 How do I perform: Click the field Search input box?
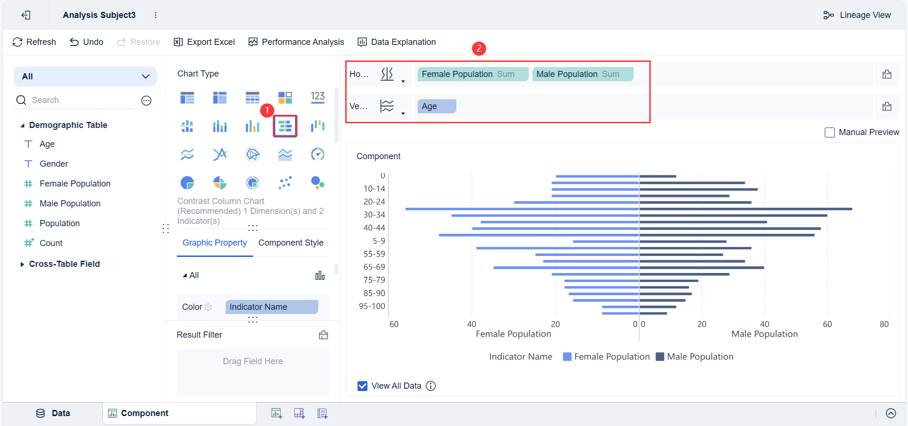click(x=80, y=100)
